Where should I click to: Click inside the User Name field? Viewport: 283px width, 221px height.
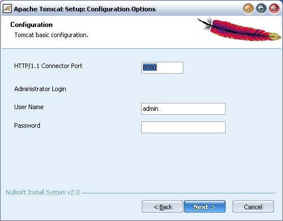coord(183,109)
